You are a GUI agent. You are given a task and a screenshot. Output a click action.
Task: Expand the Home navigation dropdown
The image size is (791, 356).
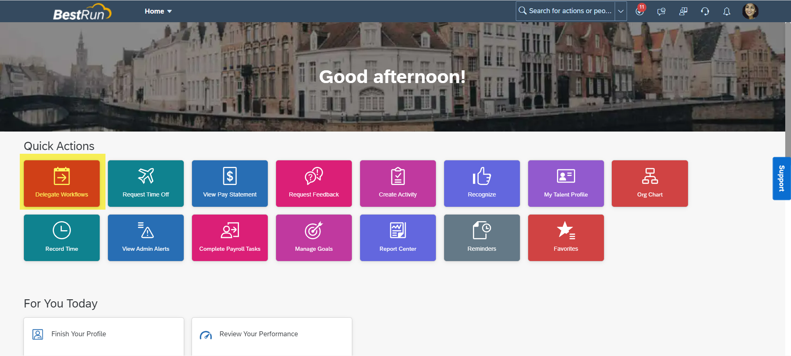point(158,12)
